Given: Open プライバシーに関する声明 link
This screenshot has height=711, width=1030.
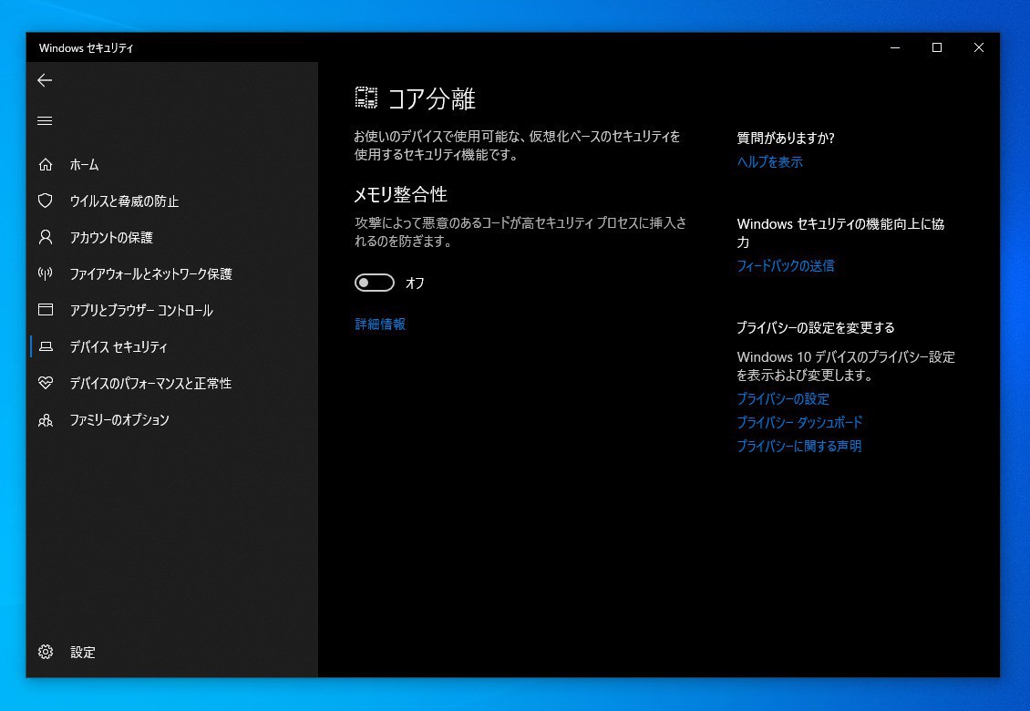Looking at the screenshot, I should click(x=798, y=446).
